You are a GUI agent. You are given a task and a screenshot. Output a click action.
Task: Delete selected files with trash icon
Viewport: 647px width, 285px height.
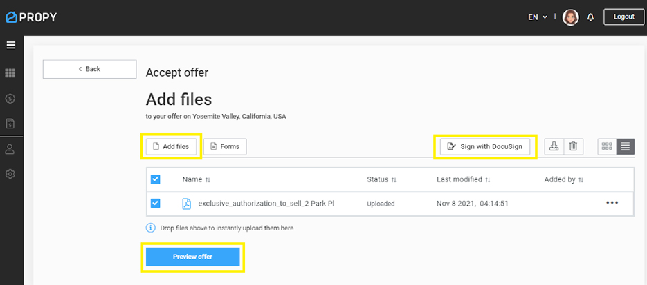click(573, 146)
